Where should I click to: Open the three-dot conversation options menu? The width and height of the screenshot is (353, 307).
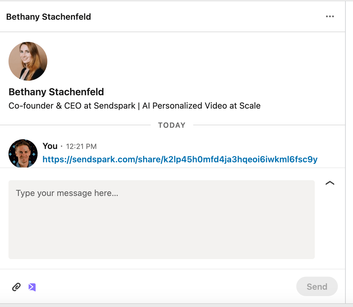330,16
